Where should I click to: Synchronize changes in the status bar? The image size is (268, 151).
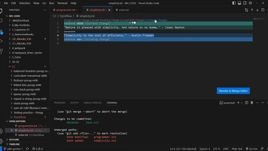[x=27, y=149]
